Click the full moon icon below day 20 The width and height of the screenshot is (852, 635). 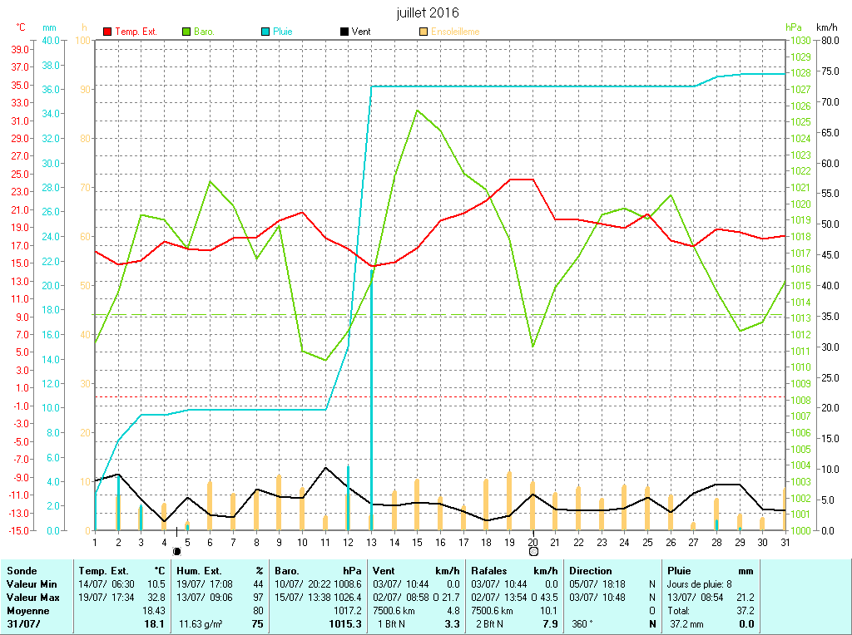click(533, 551)
